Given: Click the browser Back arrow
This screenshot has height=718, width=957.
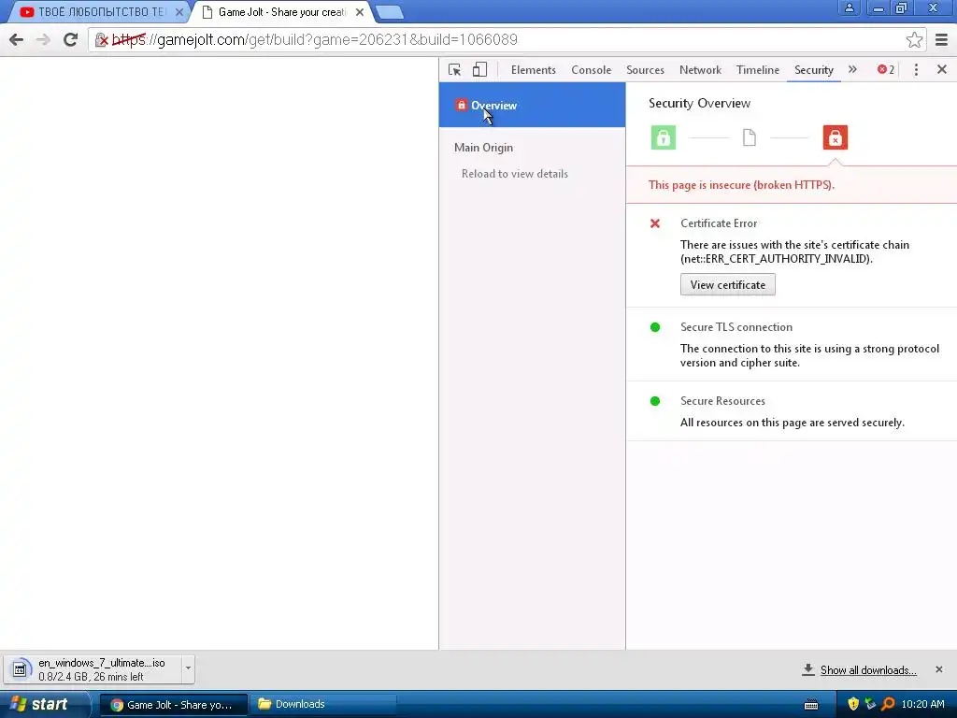Looking at the screenshot, I should [17, 39].
